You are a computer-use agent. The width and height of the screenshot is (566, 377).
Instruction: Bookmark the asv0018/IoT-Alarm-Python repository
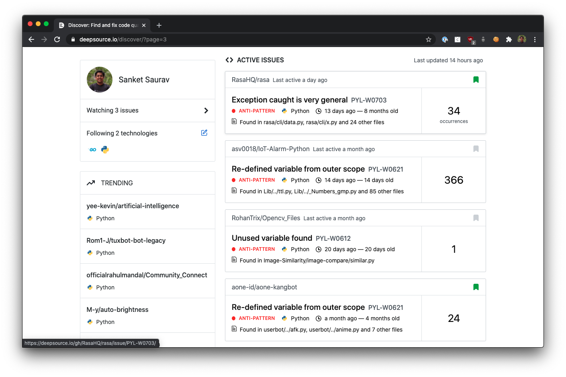coord(476,148)
